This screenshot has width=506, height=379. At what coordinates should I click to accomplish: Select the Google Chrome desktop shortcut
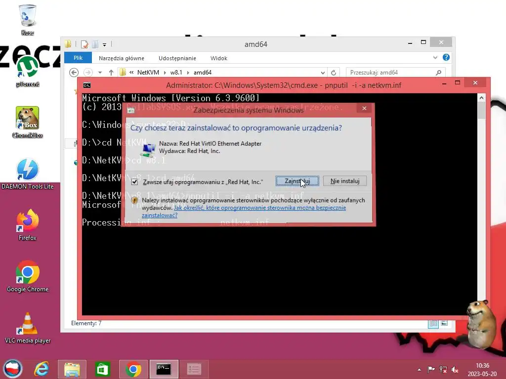[x=28, y=276]
